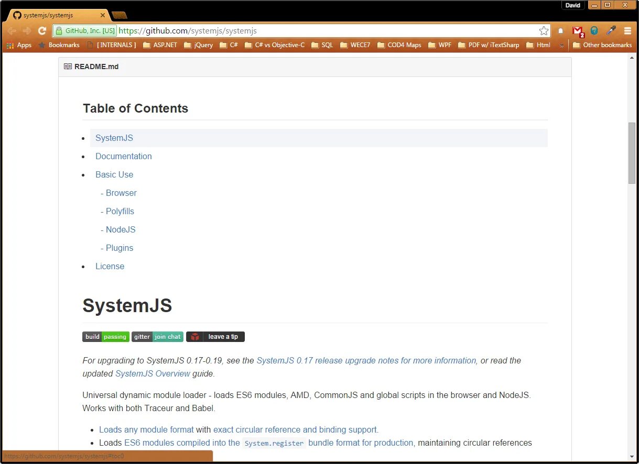Open the Gmail extension icon with badge

tap(578, 31)
